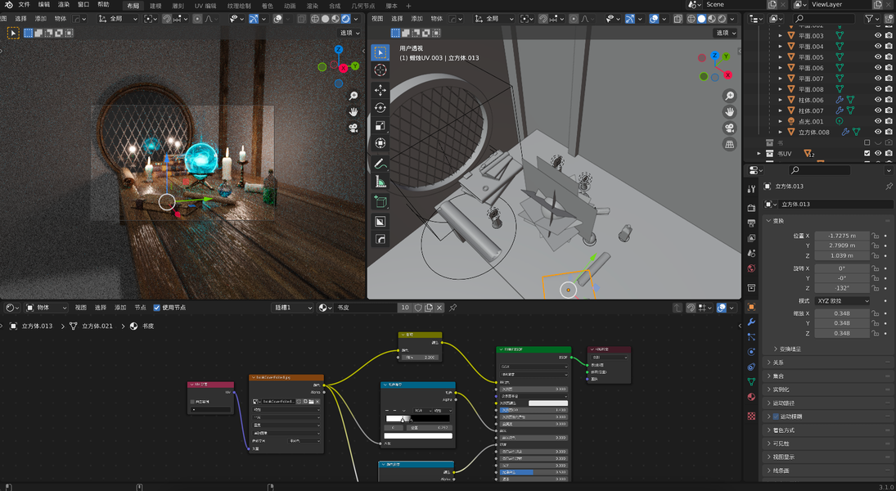Screen dimensions: 896x491
Task: Expand the 集合 panel
Action: coord(829,376)
